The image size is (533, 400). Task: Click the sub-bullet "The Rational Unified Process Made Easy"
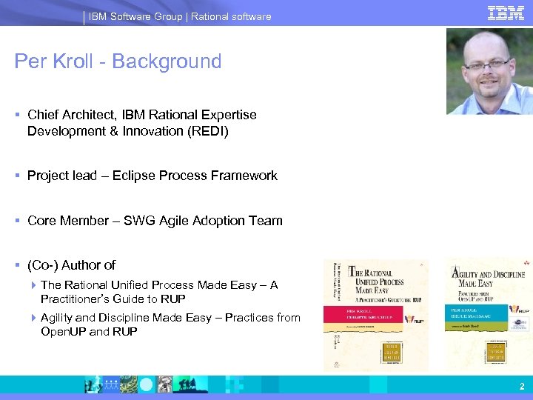point(159,292)
